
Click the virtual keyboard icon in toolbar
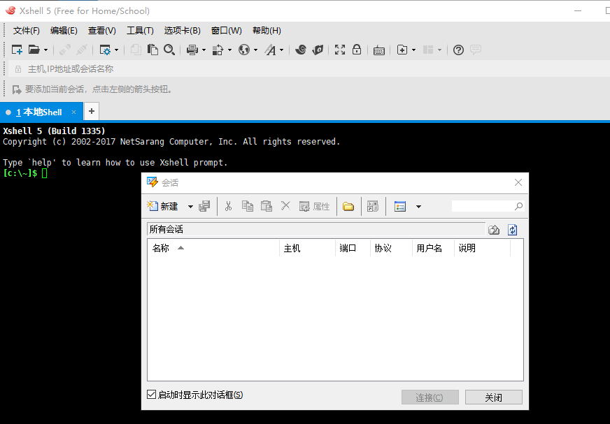click(x=378, y=50)
